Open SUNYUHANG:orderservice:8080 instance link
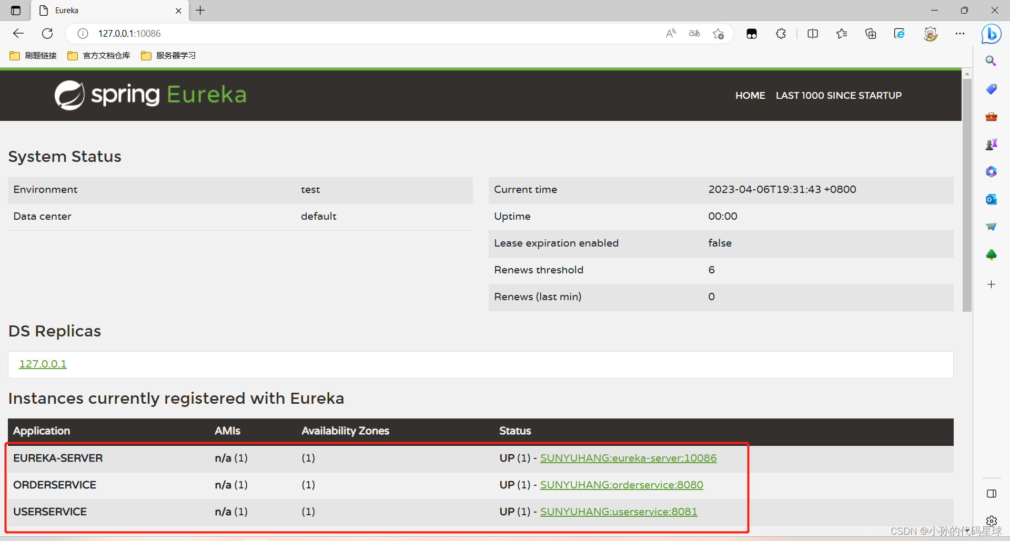The height and width of the screenshot is (541, 1010). pos(621,485)
